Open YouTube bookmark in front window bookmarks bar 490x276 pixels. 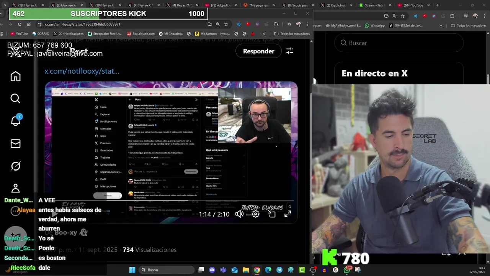pyautogui.click(x=19, y=34)
